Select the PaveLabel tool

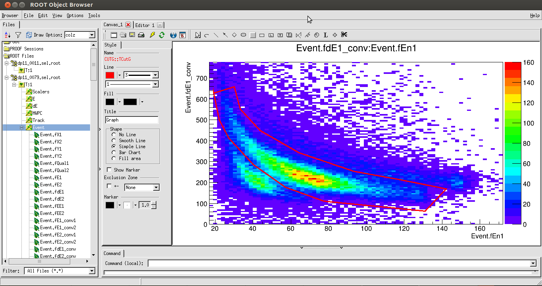[271, 35]
